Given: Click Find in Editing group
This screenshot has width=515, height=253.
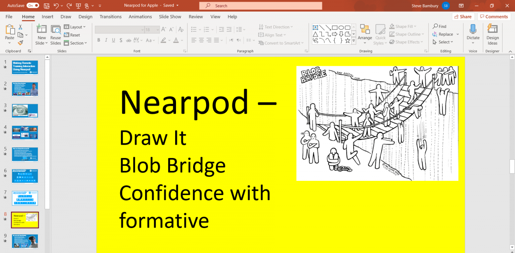Looking at the screenshot, I should pyautogui.click(x=439, y=26).
